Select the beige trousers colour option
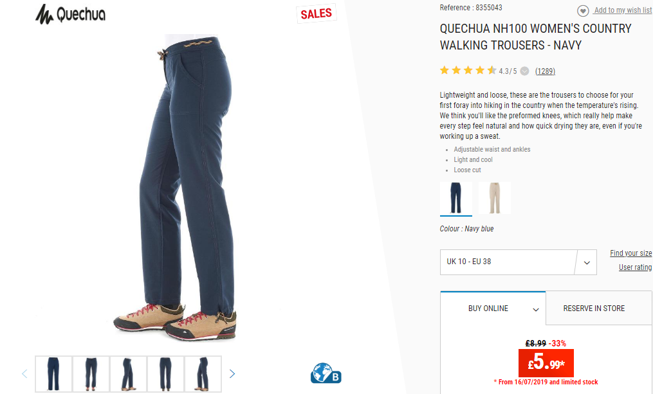Viewport: 653px width, 394px height. click(x=494, y=198)
